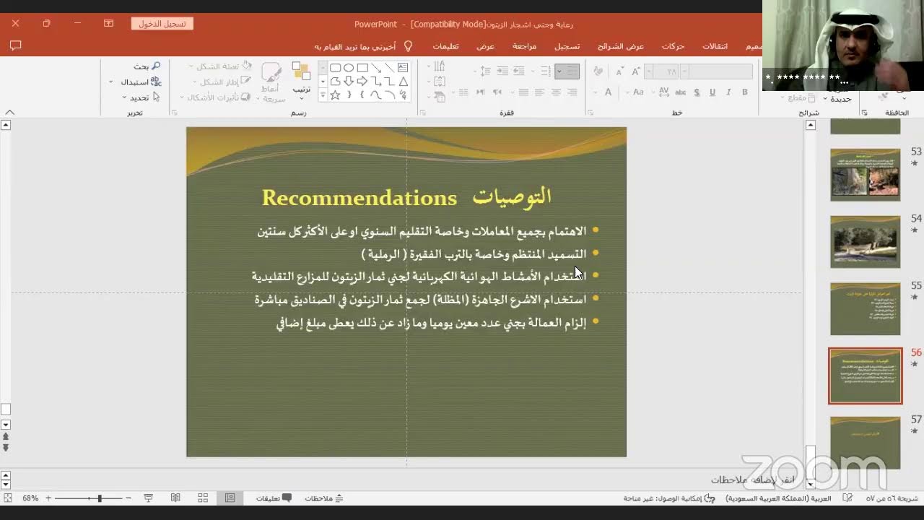Start slideshow from status bar icon
Viewport: 924px width, 520px height.
[149, 498]
